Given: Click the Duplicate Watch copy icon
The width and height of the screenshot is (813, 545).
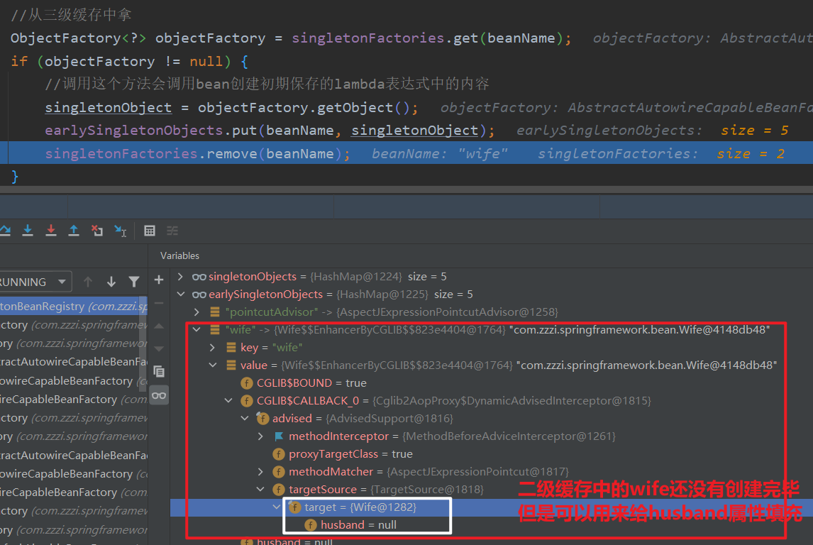Looking at the screenshot, I should pos(159,371).
